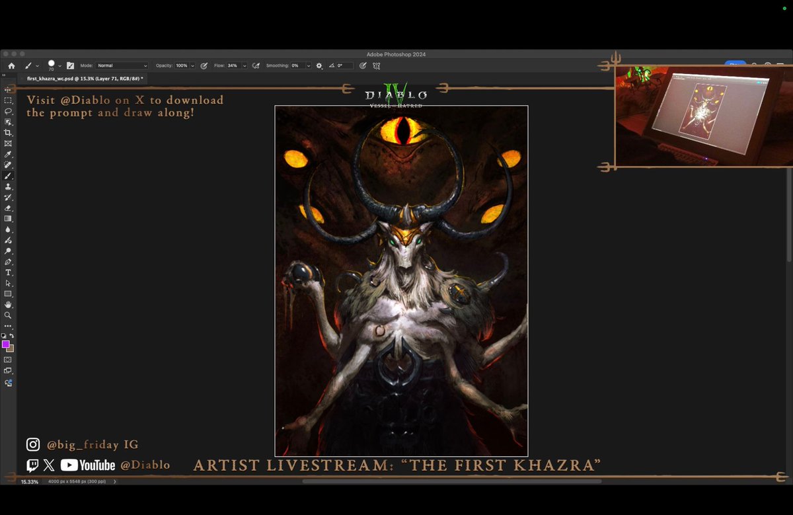This screenshot has width=793, height=515.
Task: Select the Zoom tool
Action: point(8,315)
